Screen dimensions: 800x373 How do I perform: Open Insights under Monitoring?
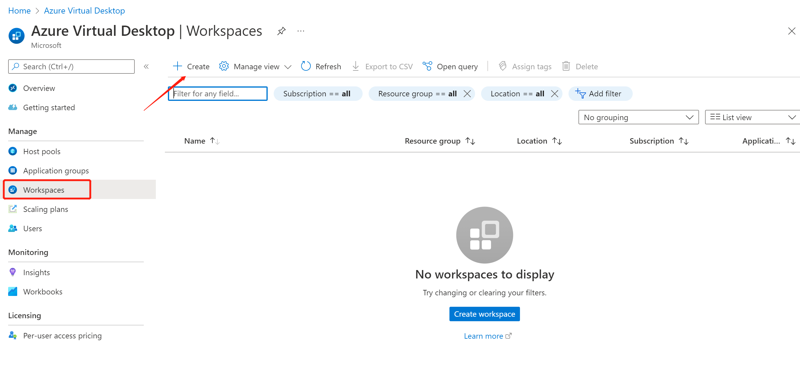36,272
